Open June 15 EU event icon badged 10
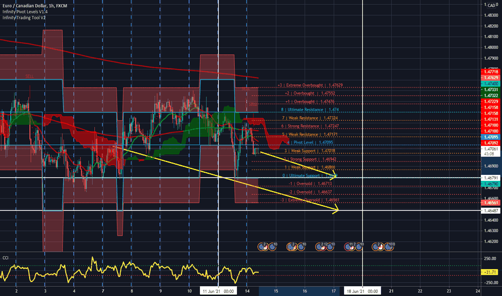Viewport: 502px width, 296px height. pos(301,246)
